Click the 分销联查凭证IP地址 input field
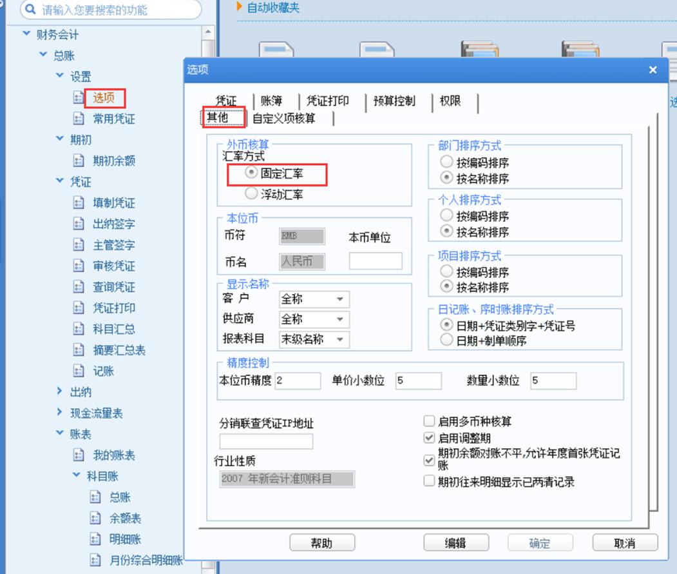 coord(267,441)
